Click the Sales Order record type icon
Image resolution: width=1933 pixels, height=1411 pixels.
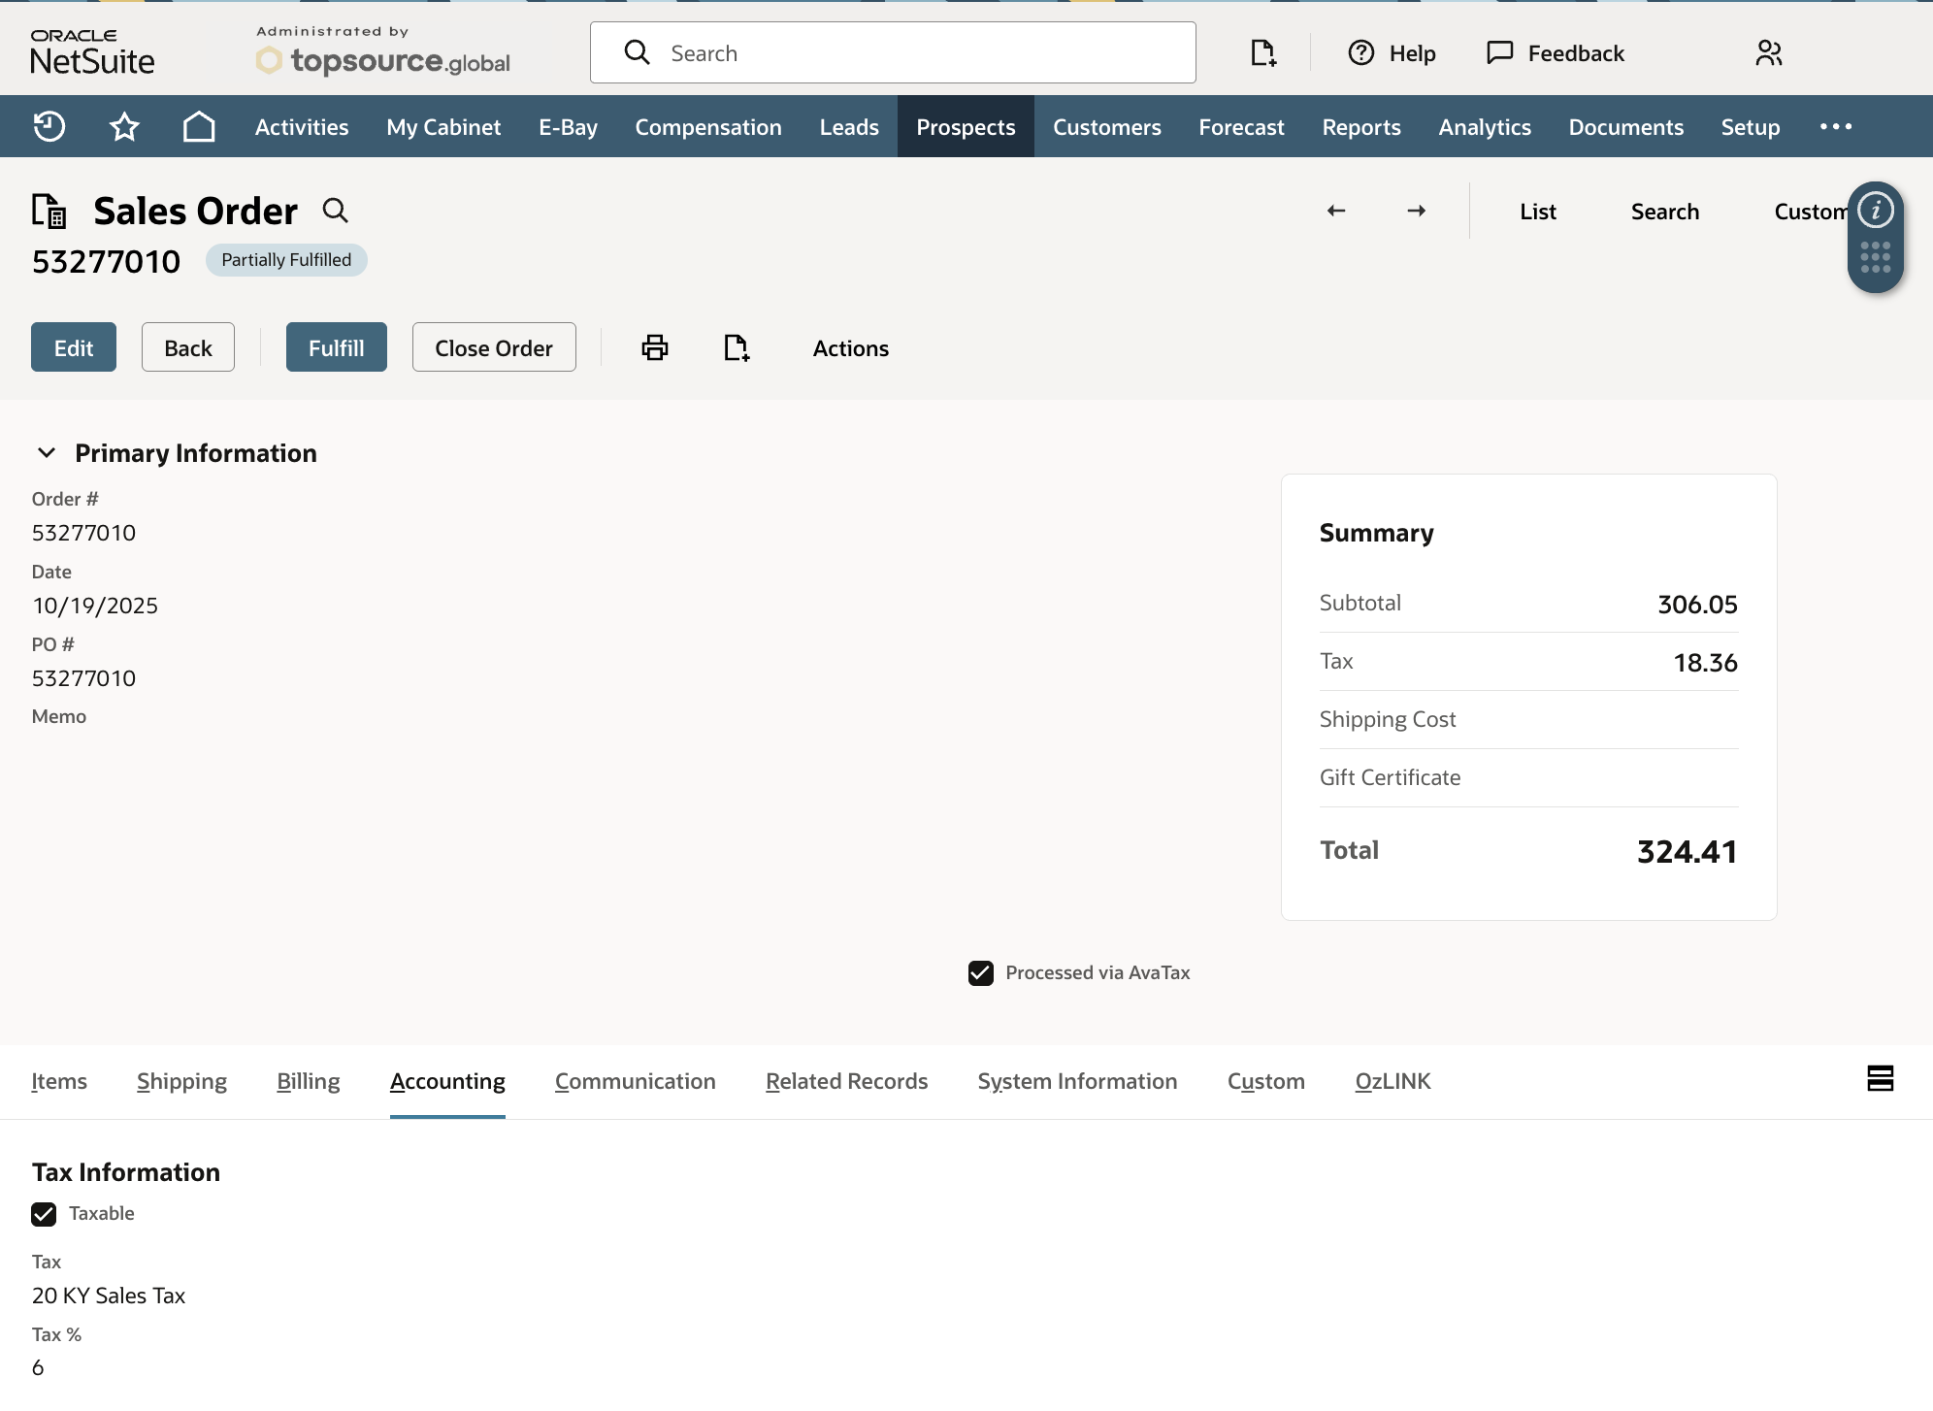[49, 211]
